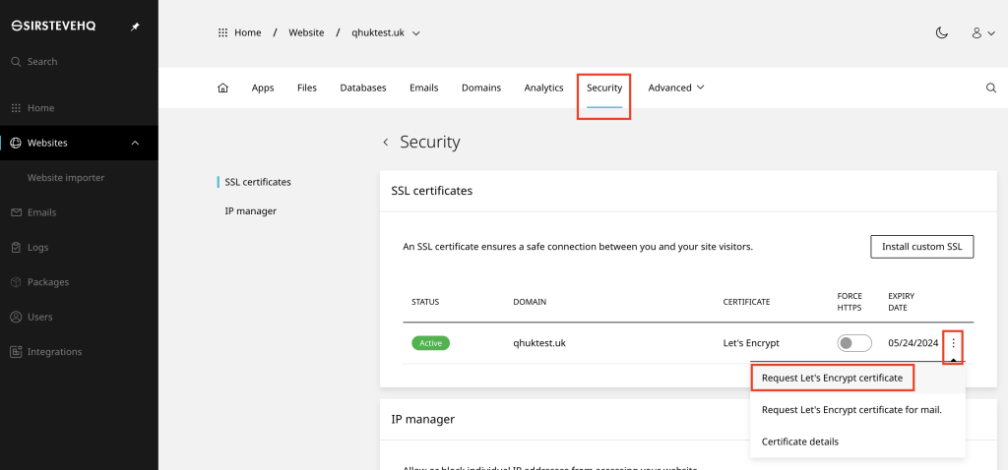Open the Files tab

307,88
